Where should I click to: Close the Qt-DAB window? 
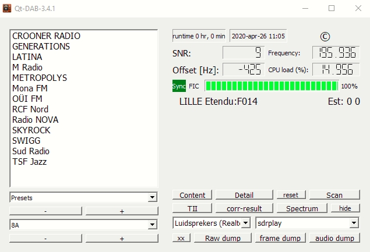(358, 8)
